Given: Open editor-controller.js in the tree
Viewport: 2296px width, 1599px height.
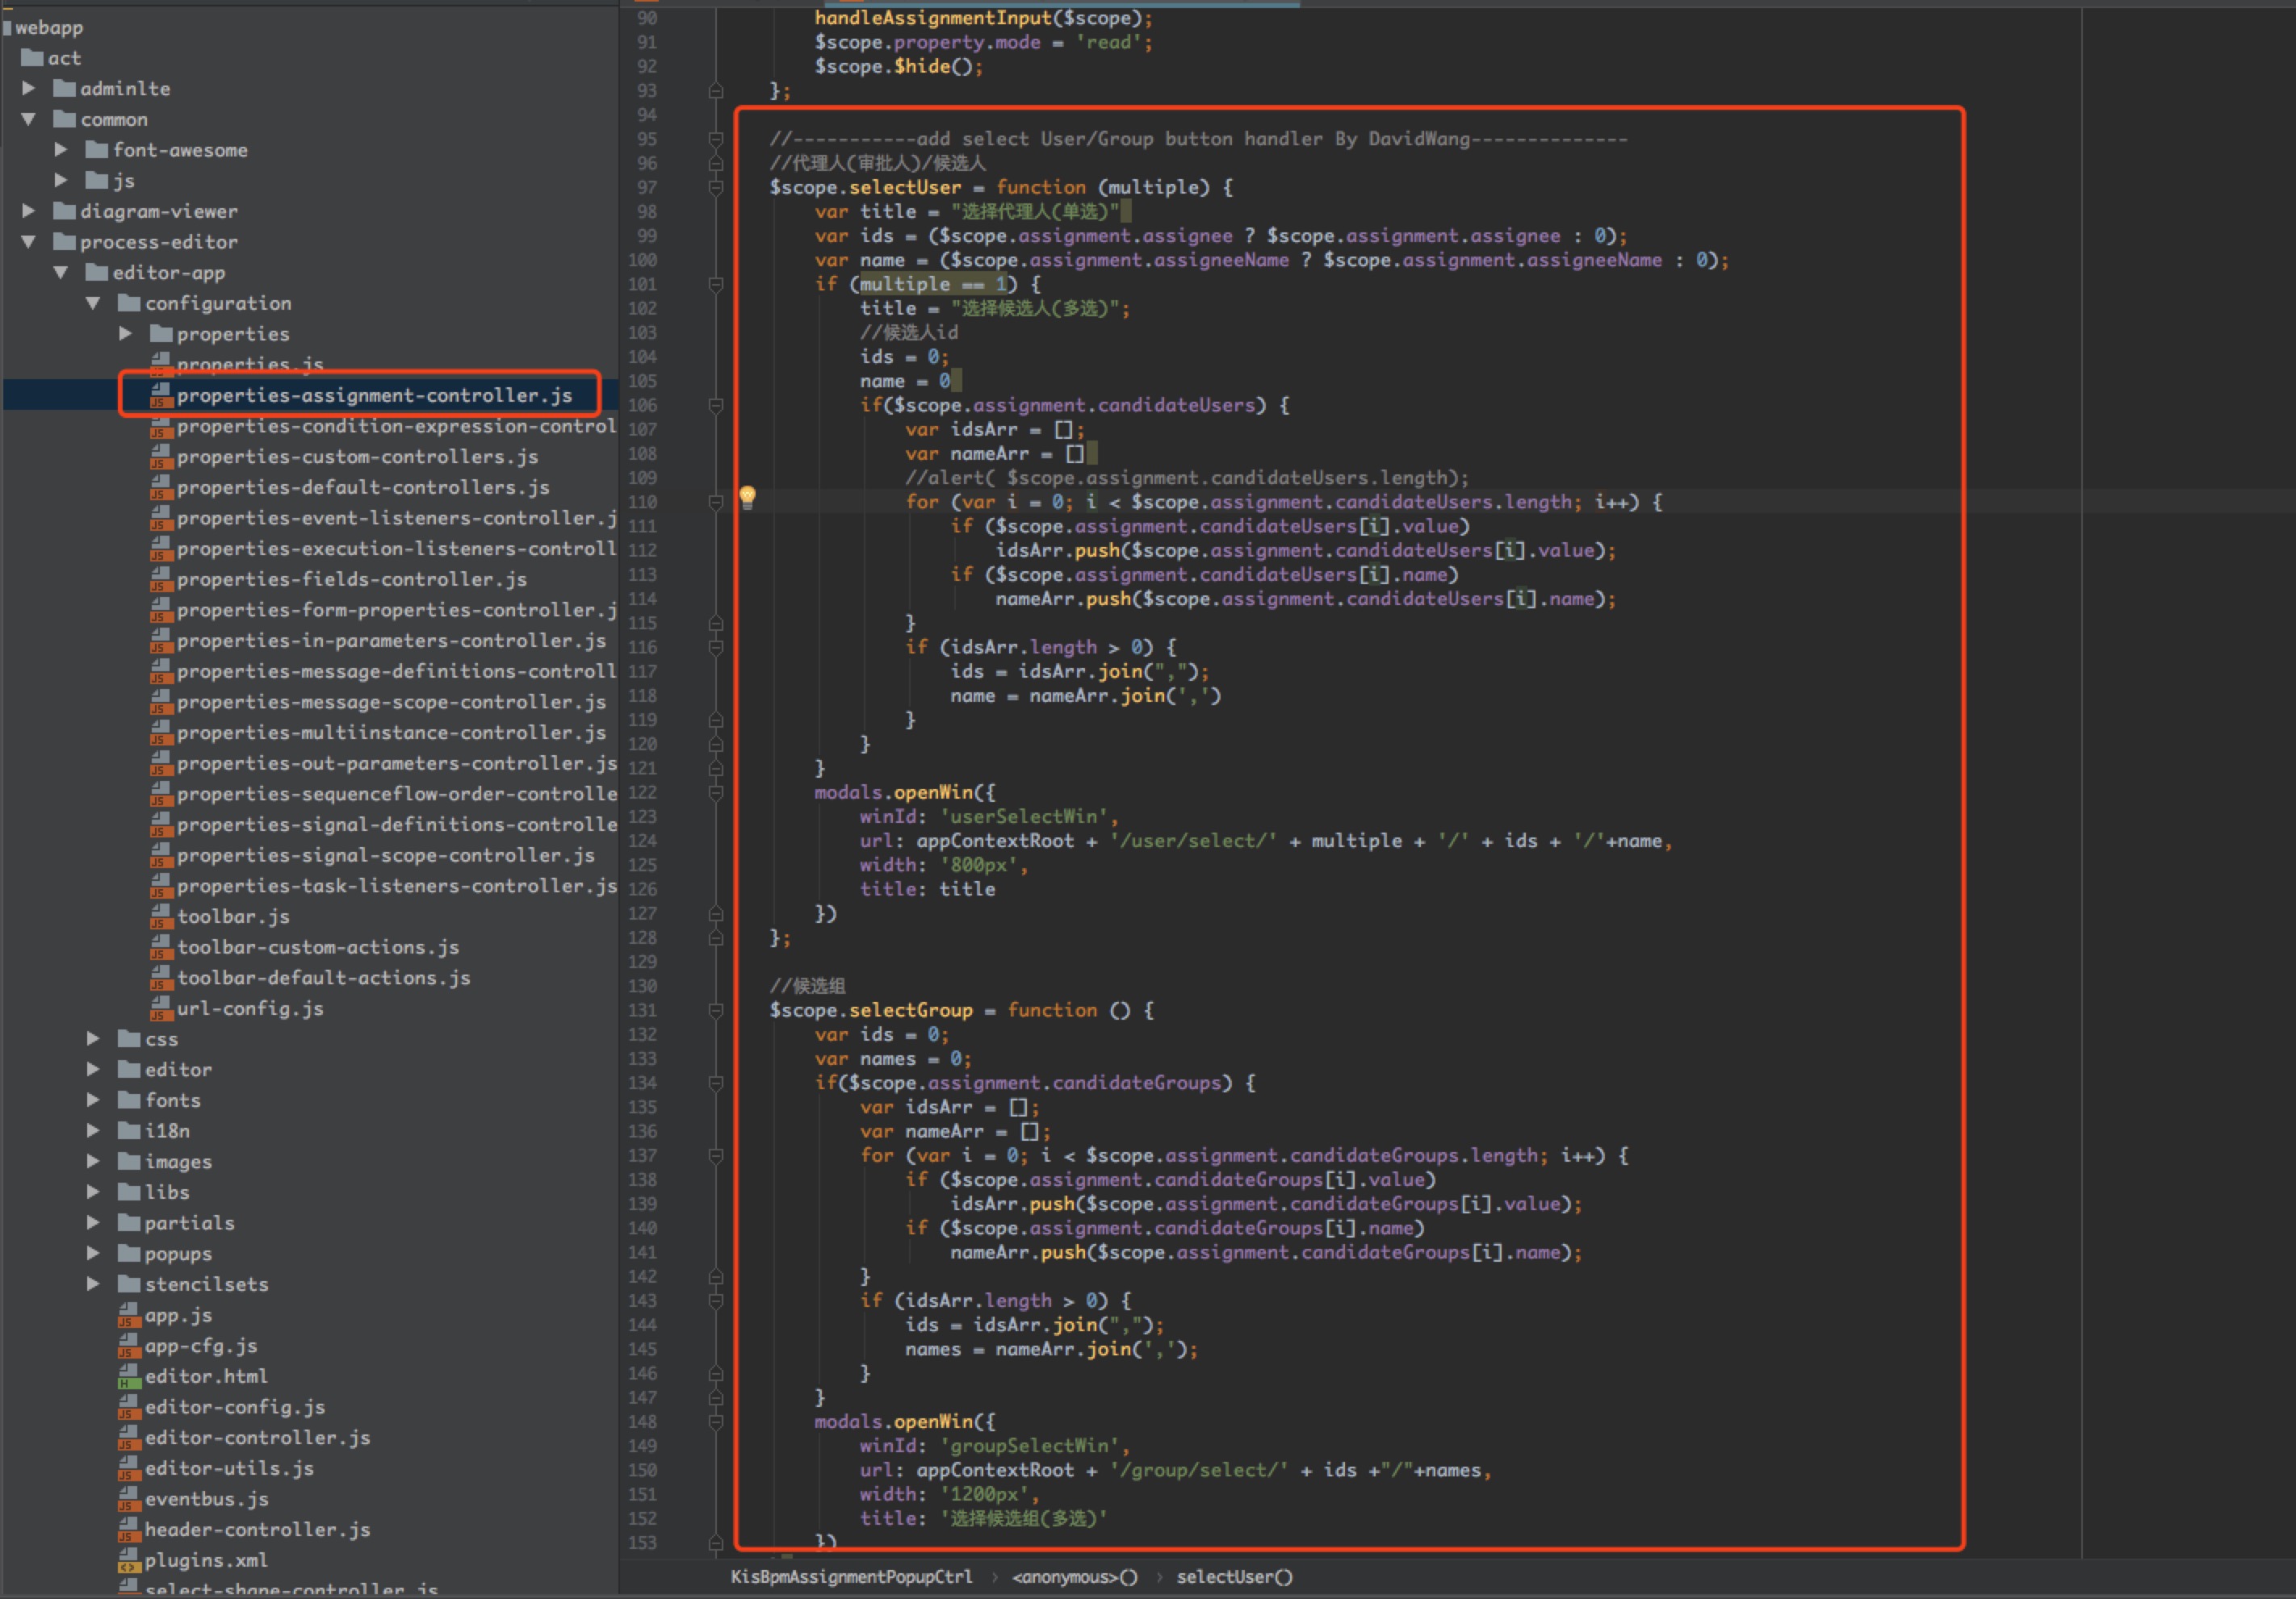Looking at the screenshot, I should 258,1437.
